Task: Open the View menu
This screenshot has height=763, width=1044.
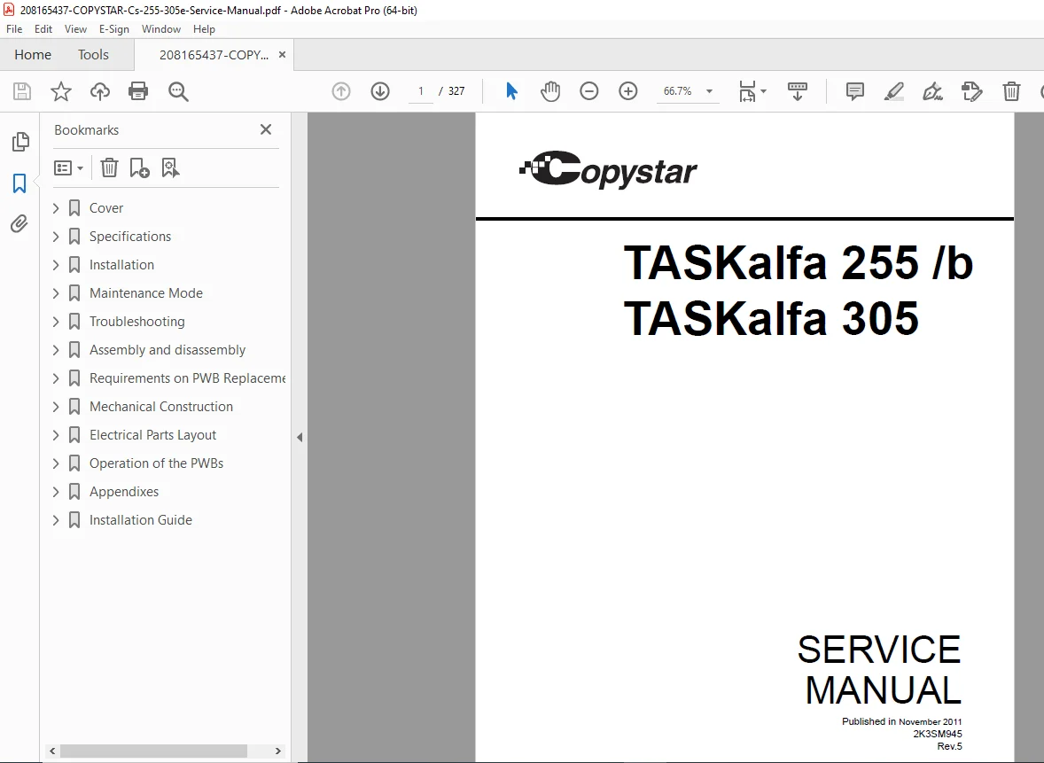Action: [x=75, y=29]
